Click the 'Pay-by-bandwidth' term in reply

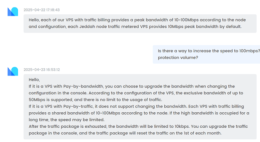[83, 86]
